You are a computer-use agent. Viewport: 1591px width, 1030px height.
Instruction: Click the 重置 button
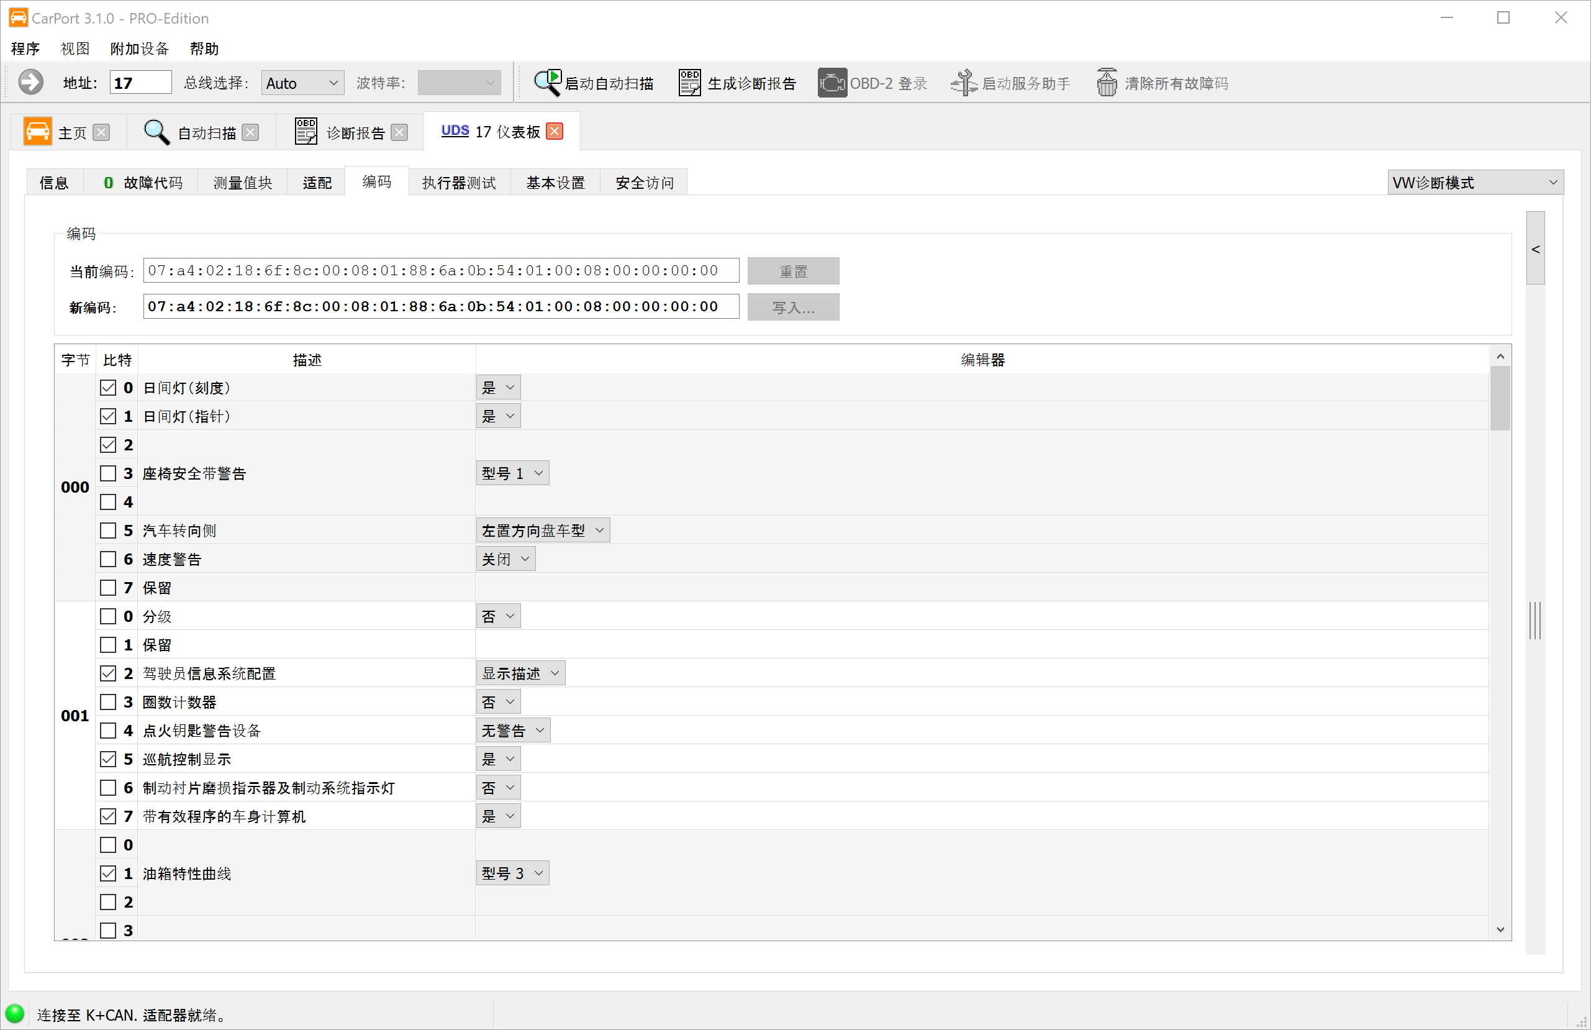point(793,271)
